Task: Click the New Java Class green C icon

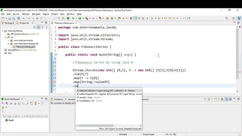Action: click(112, 19)
